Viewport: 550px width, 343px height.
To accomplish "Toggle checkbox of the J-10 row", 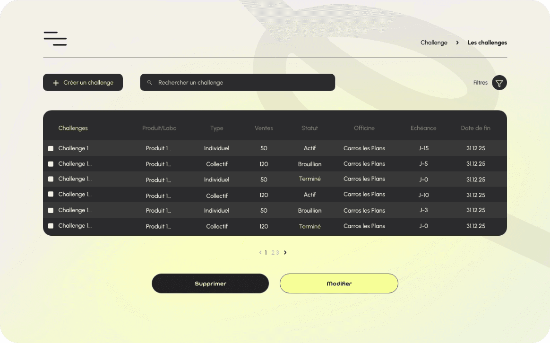I will (51, 194).
